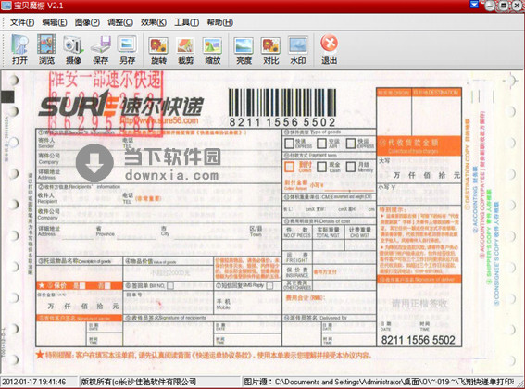The width and height of the screenshot is (525, 389).
Task: Click the 图片源 file path in status bar
Action: click(379, 382)
